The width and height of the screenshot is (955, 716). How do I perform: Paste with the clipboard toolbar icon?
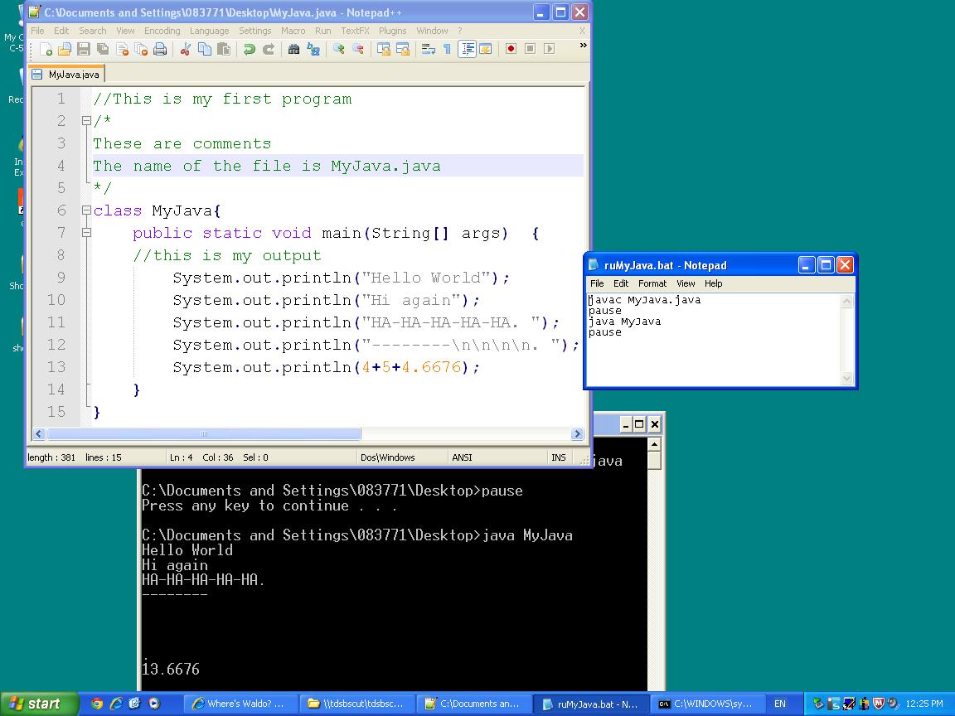[224, 50]
